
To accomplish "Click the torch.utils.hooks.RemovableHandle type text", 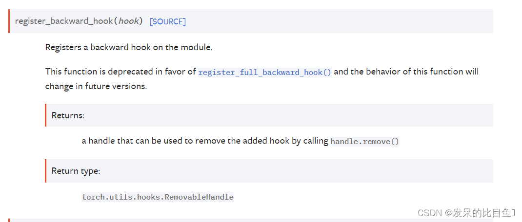I will pyautogui.click(x=158, y=197).
